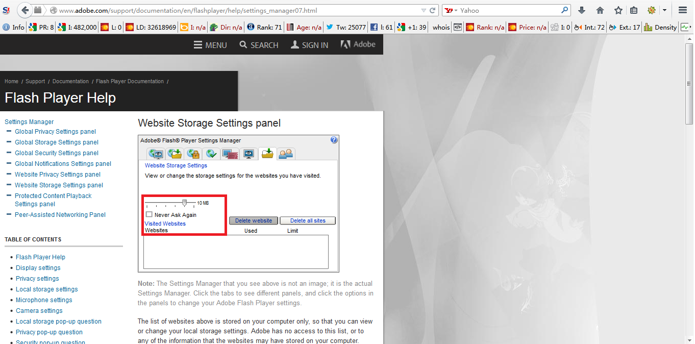Click the search box magnifier icon
This screenshot has height=344, width=695.
click(565, 10)
